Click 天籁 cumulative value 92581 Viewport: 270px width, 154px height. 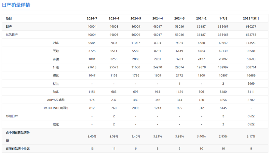251,51
